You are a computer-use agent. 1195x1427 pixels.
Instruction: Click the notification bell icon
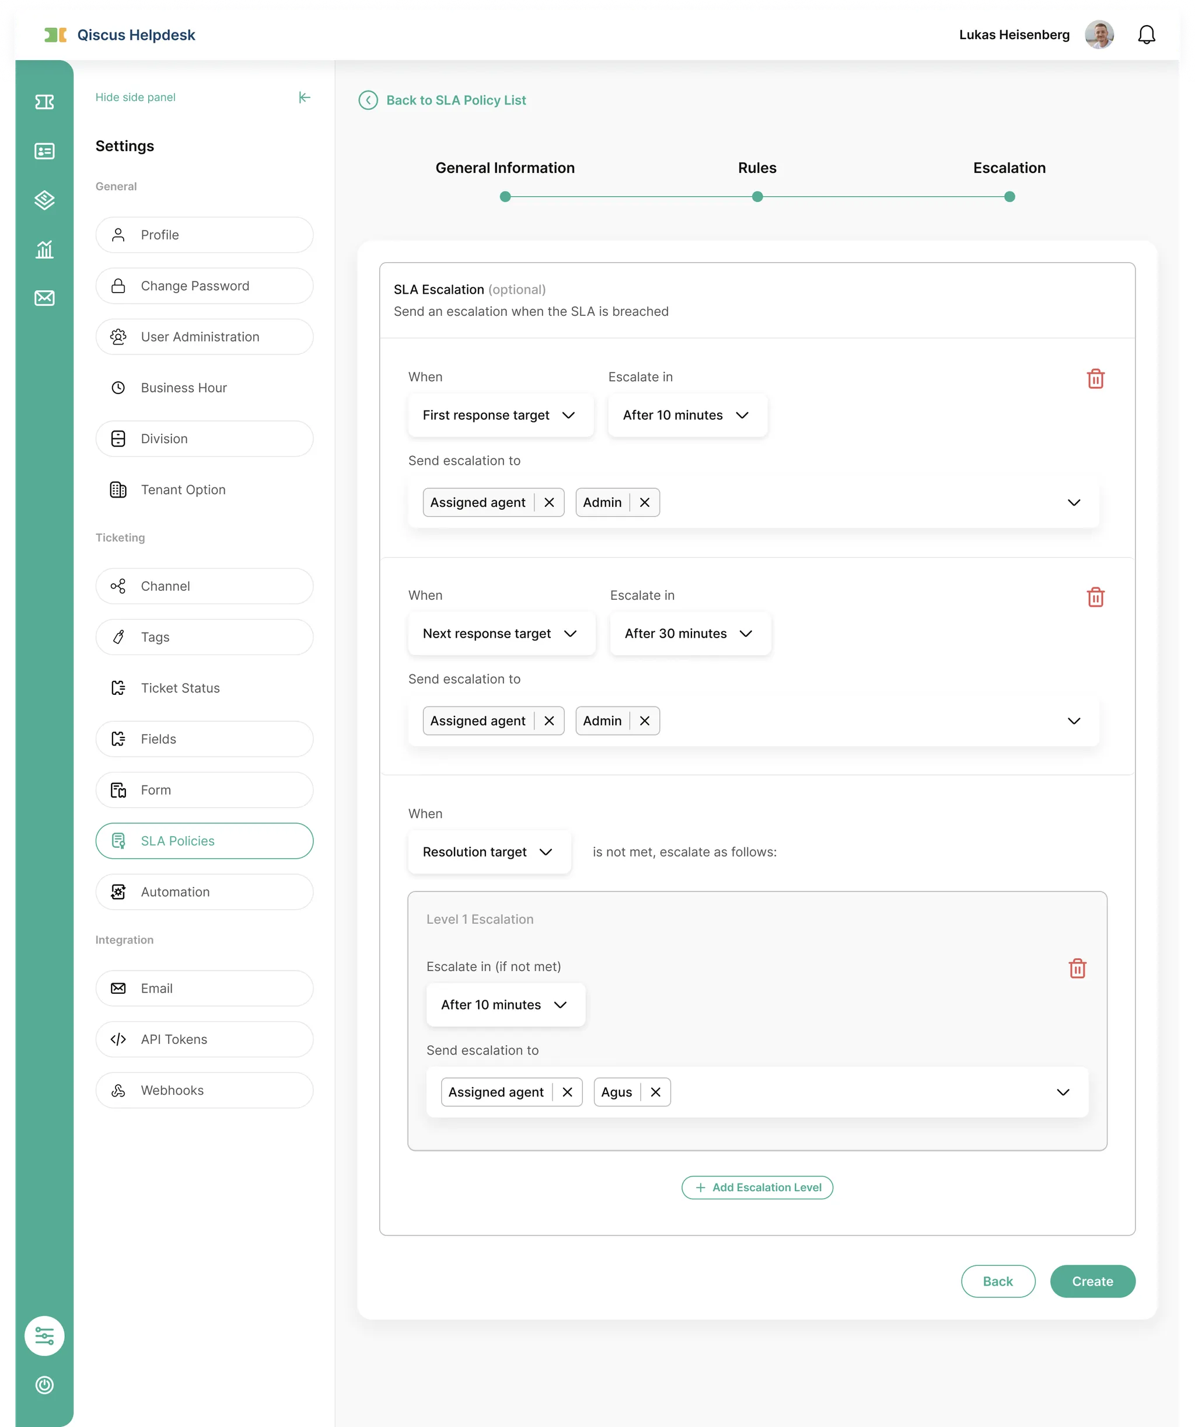1146,34
